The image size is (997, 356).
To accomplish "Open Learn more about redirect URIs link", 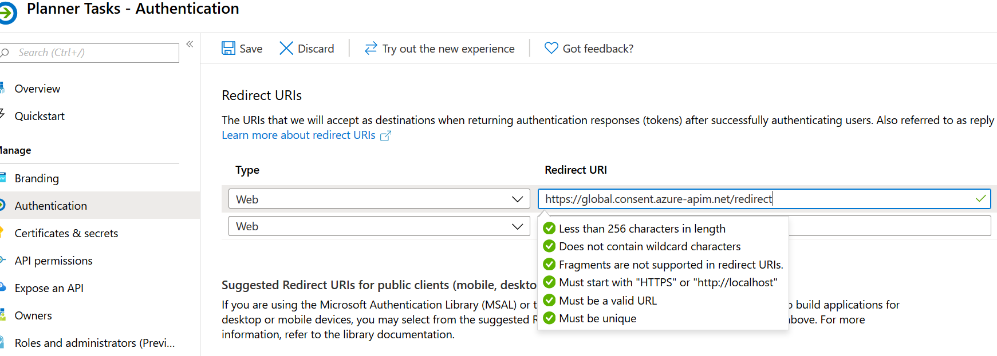I will pos(298,135).
